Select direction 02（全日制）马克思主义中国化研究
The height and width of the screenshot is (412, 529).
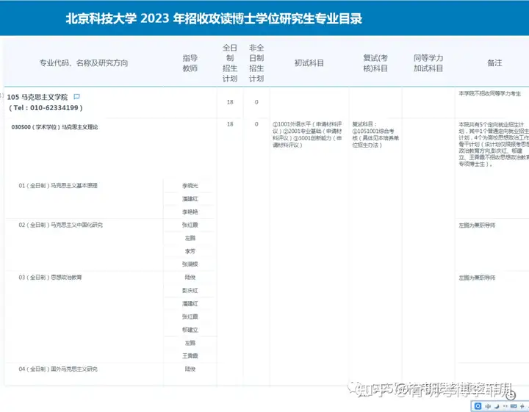point(61,225)
